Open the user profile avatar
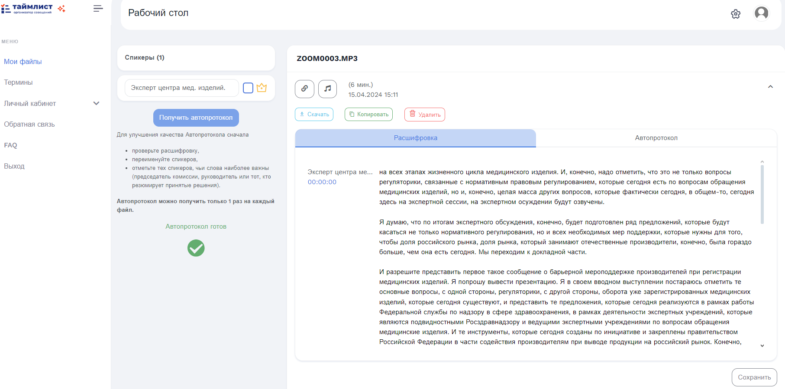Screen dimensions: 785x389 point(761,13)
